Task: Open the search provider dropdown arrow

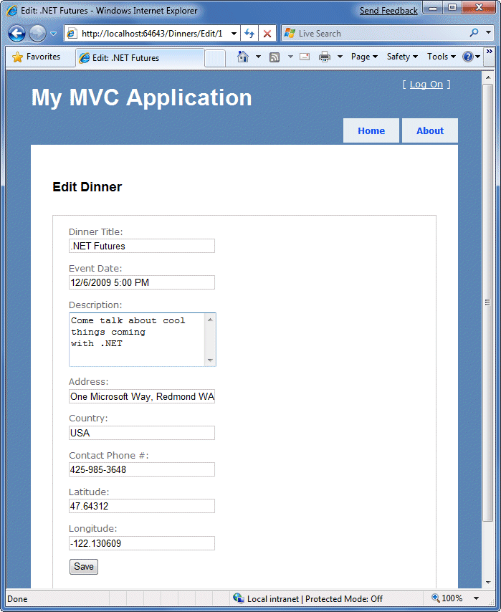Action: pyautogui.click(x=488, y=33)
